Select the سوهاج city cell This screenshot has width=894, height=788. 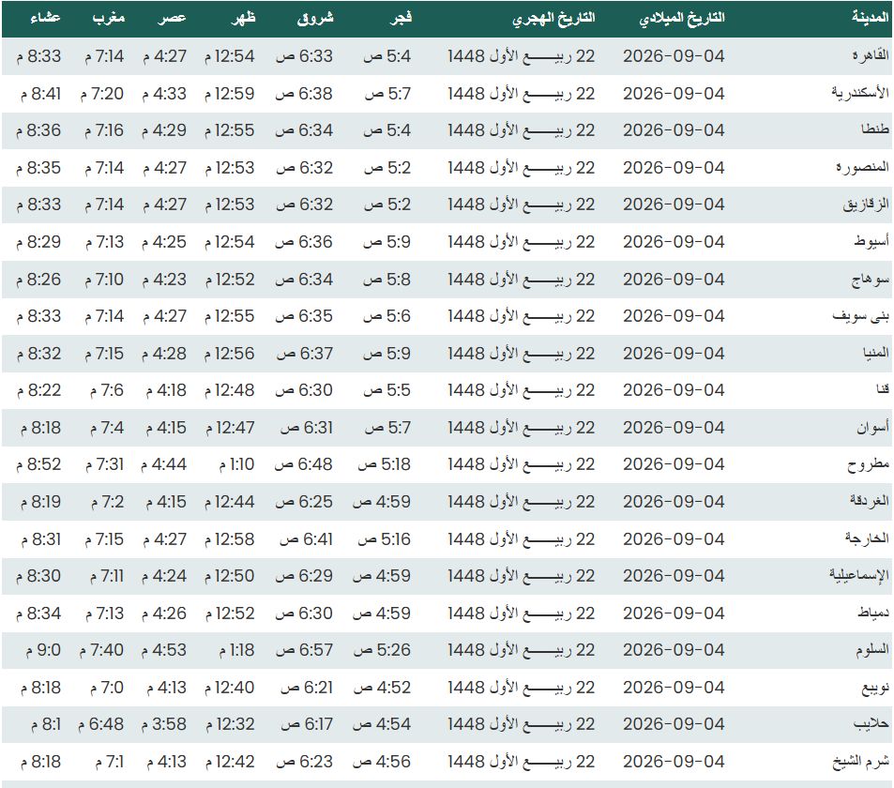click(x=870, y=279)
